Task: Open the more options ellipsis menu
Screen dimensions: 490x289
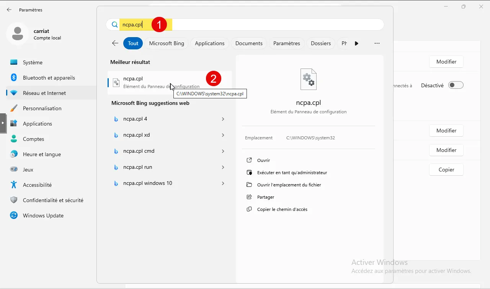Action: coord(377,43)
